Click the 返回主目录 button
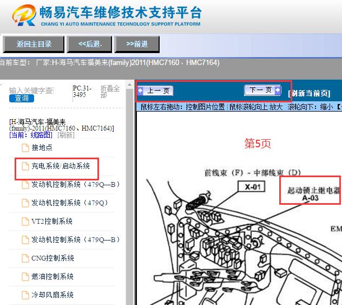Image resolution: width=342 pixels, height=305 pixels. point(34,44)
